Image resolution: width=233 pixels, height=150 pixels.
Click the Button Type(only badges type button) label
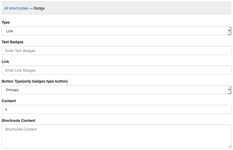[x=35, y=81]
